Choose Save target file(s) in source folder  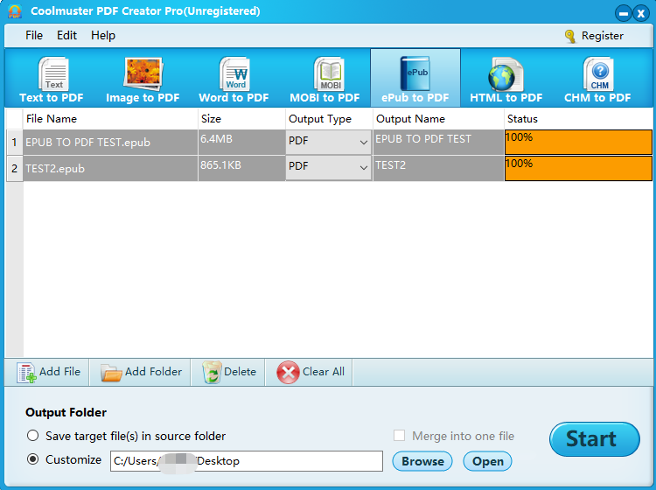click(x=32, y=436)
